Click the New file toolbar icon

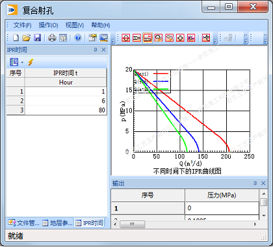coord(16,38)
